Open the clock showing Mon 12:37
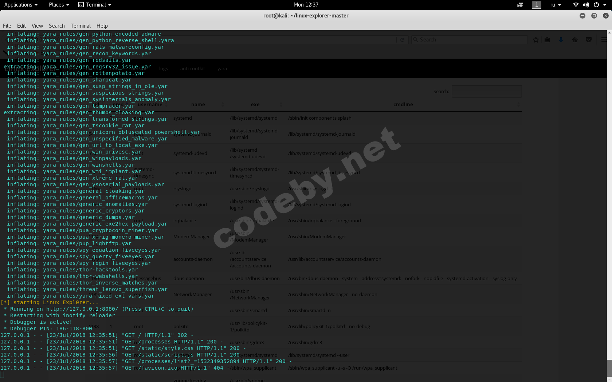 pos(306,5)
